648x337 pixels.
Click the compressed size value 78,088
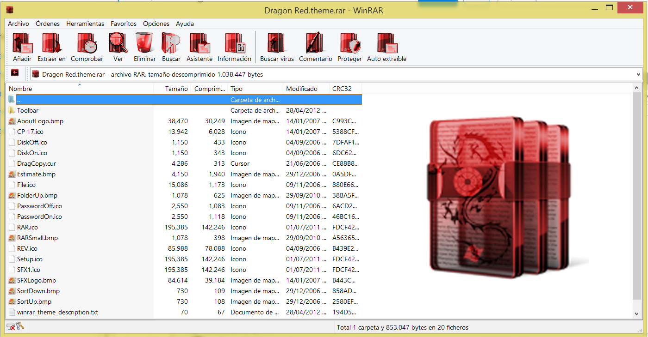pos(215,248)
